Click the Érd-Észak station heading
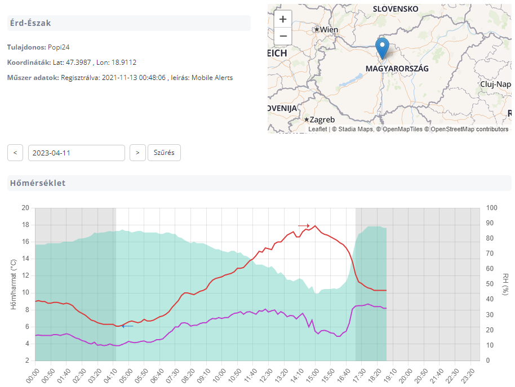 pos(30,23)
